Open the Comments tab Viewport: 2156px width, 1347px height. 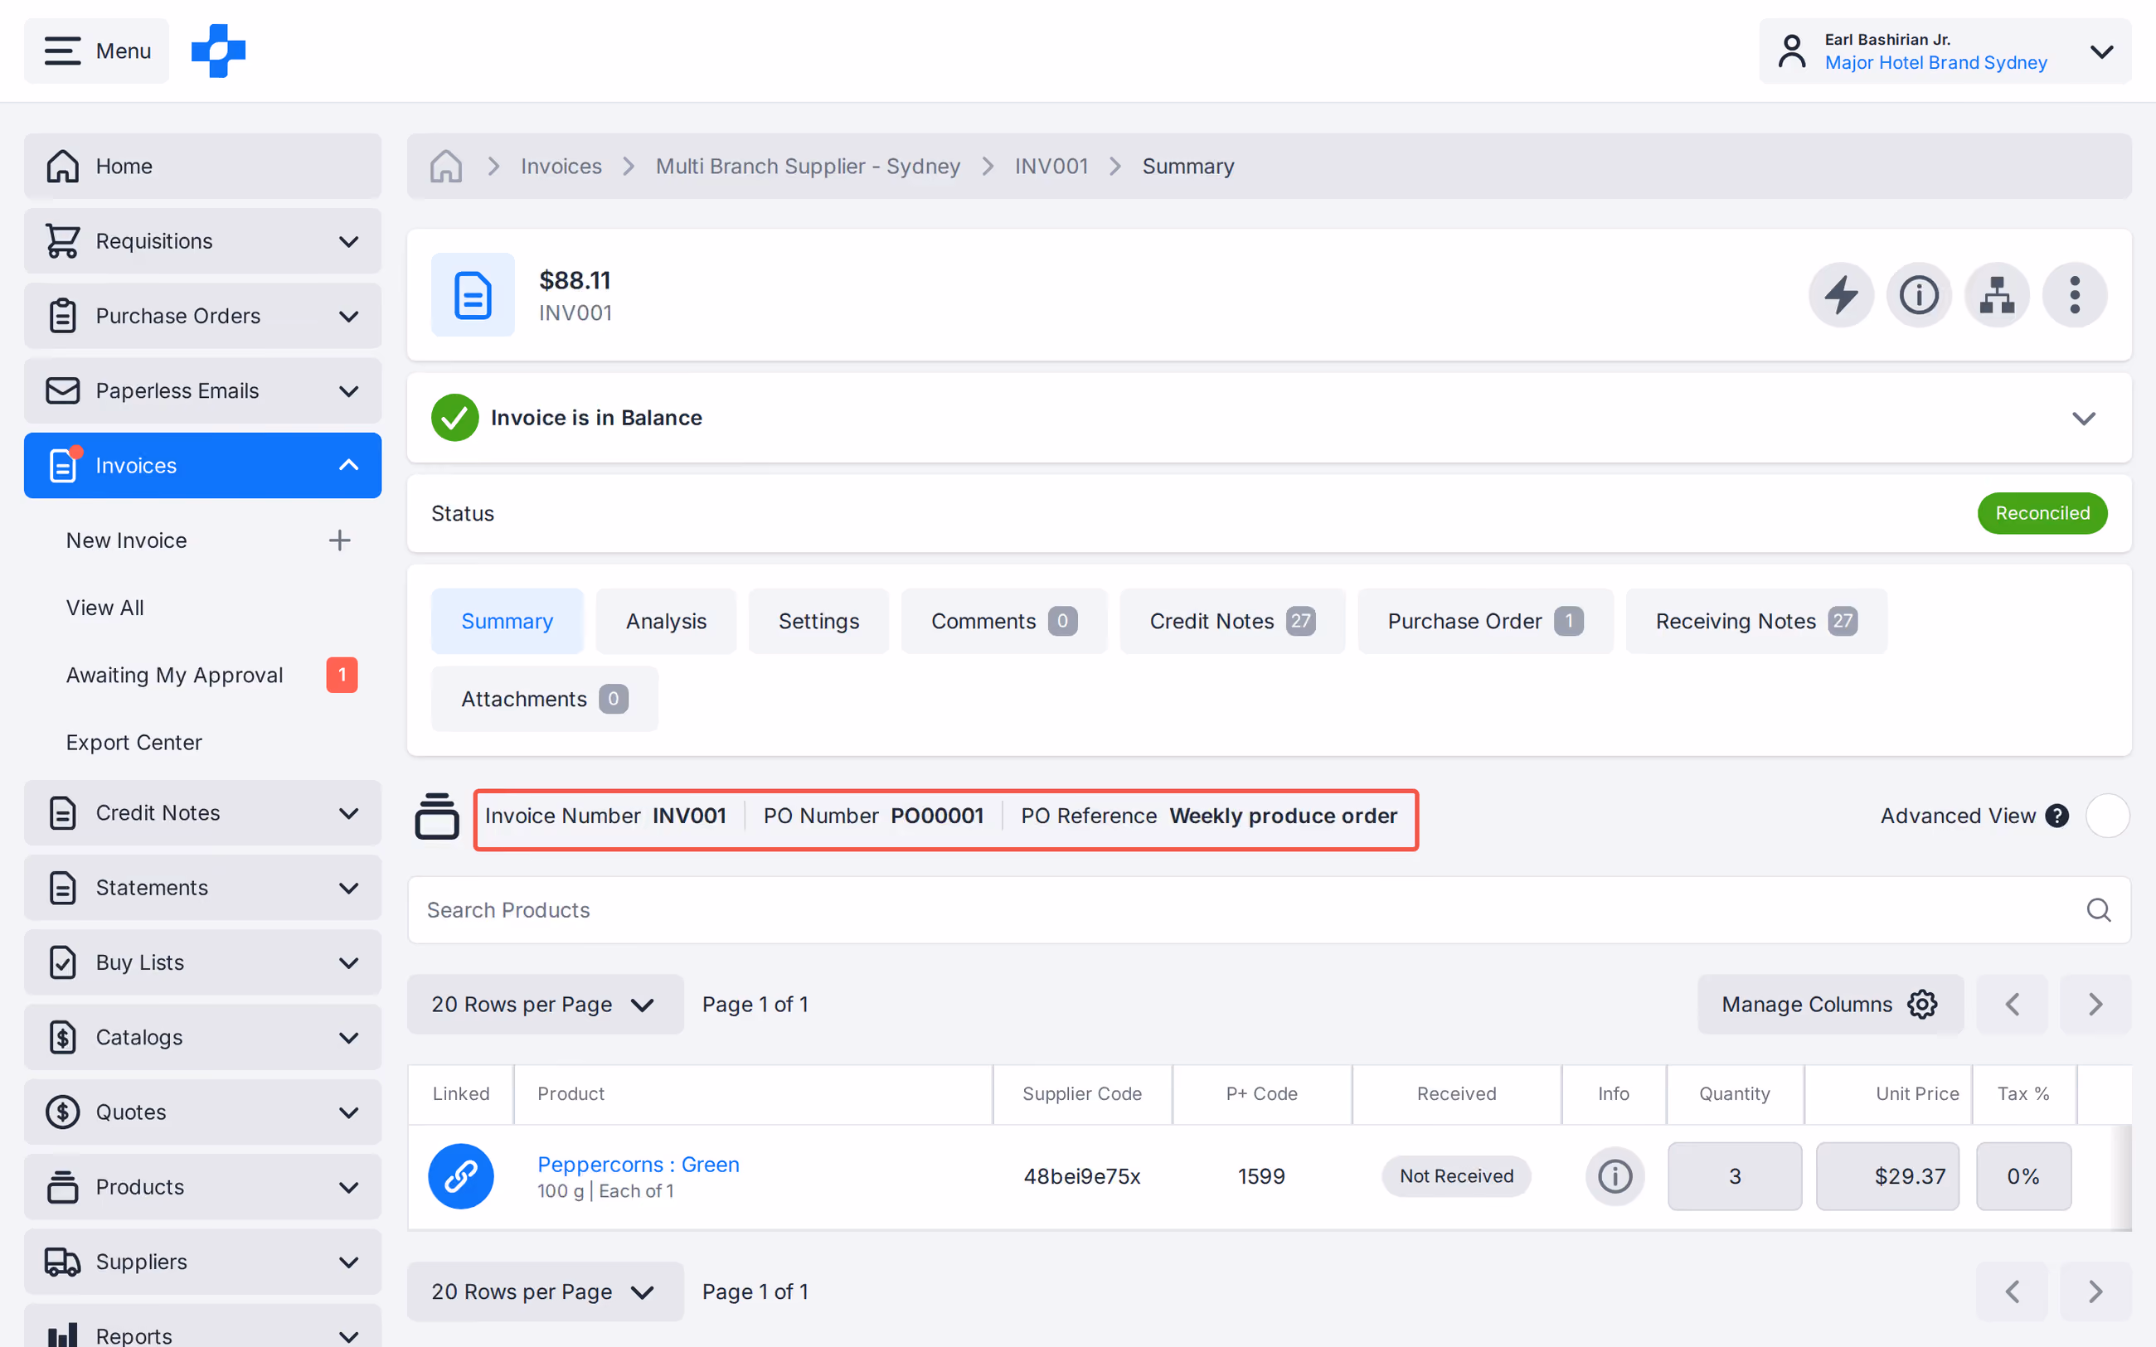click(1004, 621)
